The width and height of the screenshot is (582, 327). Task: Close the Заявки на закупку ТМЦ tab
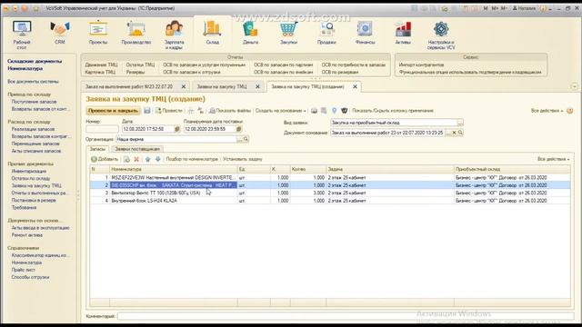[x=257, y=86]
